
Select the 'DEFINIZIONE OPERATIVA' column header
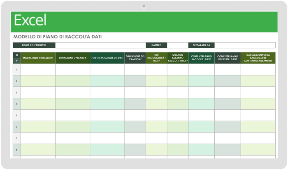point(72,58)
